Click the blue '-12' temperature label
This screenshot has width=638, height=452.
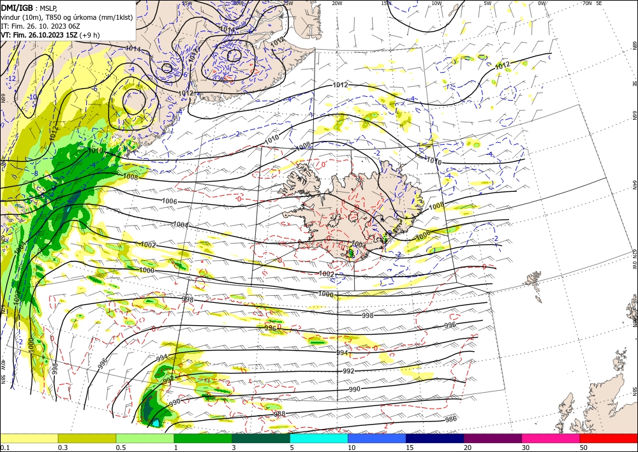11,78
